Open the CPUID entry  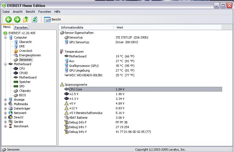coord(24,73)
